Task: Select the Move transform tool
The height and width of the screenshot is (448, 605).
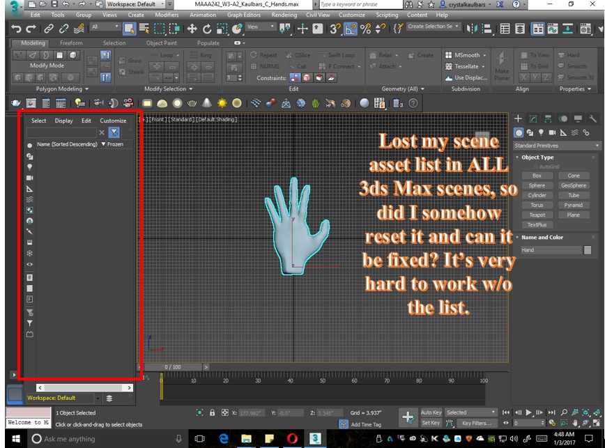Action: pyautogui.click(x=192, y=29)
